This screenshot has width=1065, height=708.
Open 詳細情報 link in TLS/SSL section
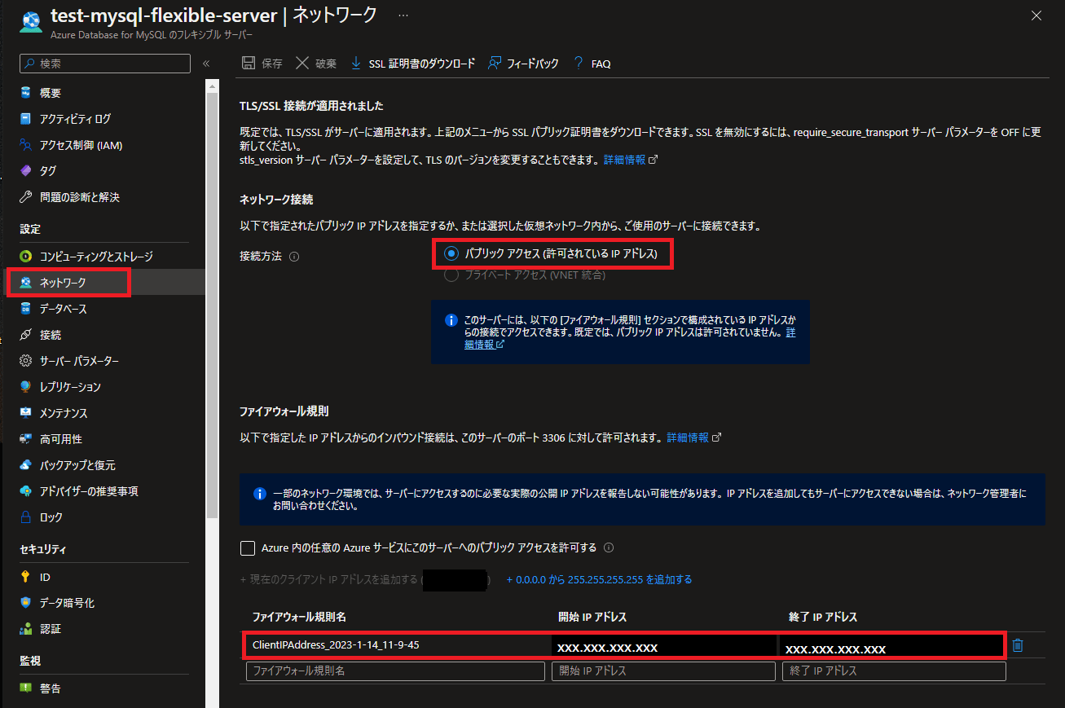click(x=630, y=160)
